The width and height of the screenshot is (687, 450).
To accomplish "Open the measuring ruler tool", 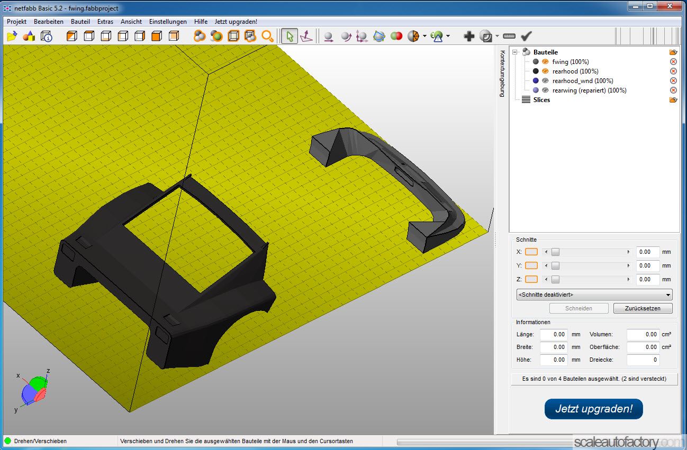I will point(509,36).
